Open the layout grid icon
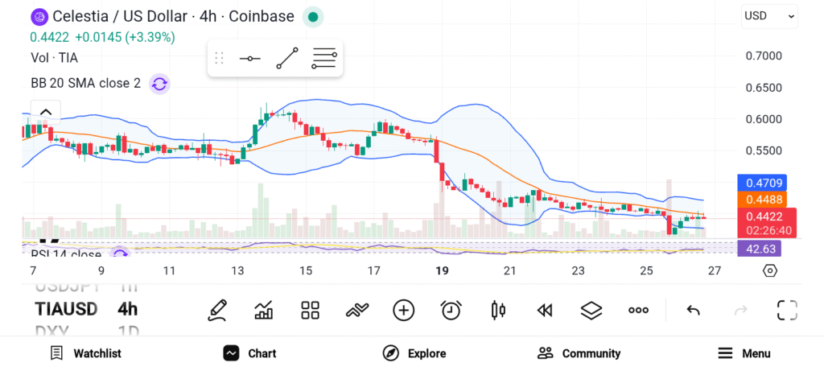 coord(310,310)
